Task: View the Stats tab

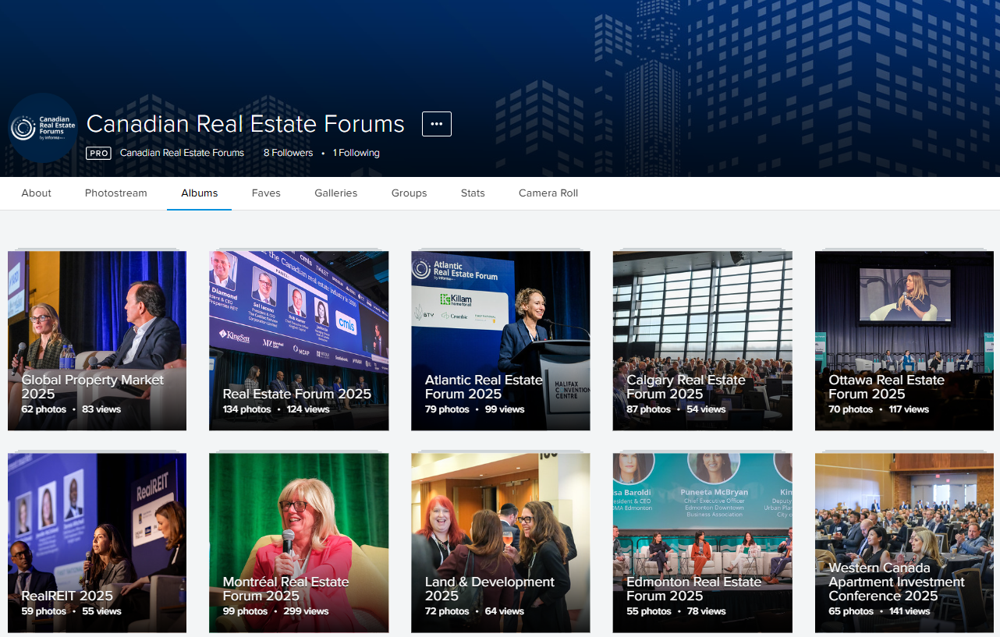Action: tap(473, 193)
